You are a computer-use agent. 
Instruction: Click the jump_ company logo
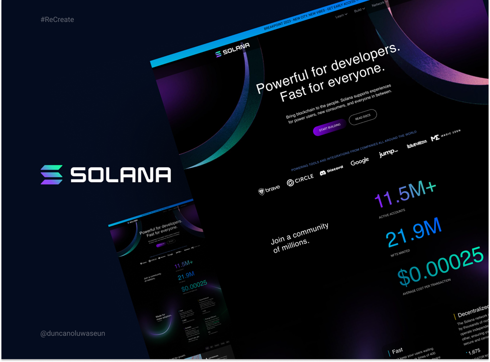point(388,154)
